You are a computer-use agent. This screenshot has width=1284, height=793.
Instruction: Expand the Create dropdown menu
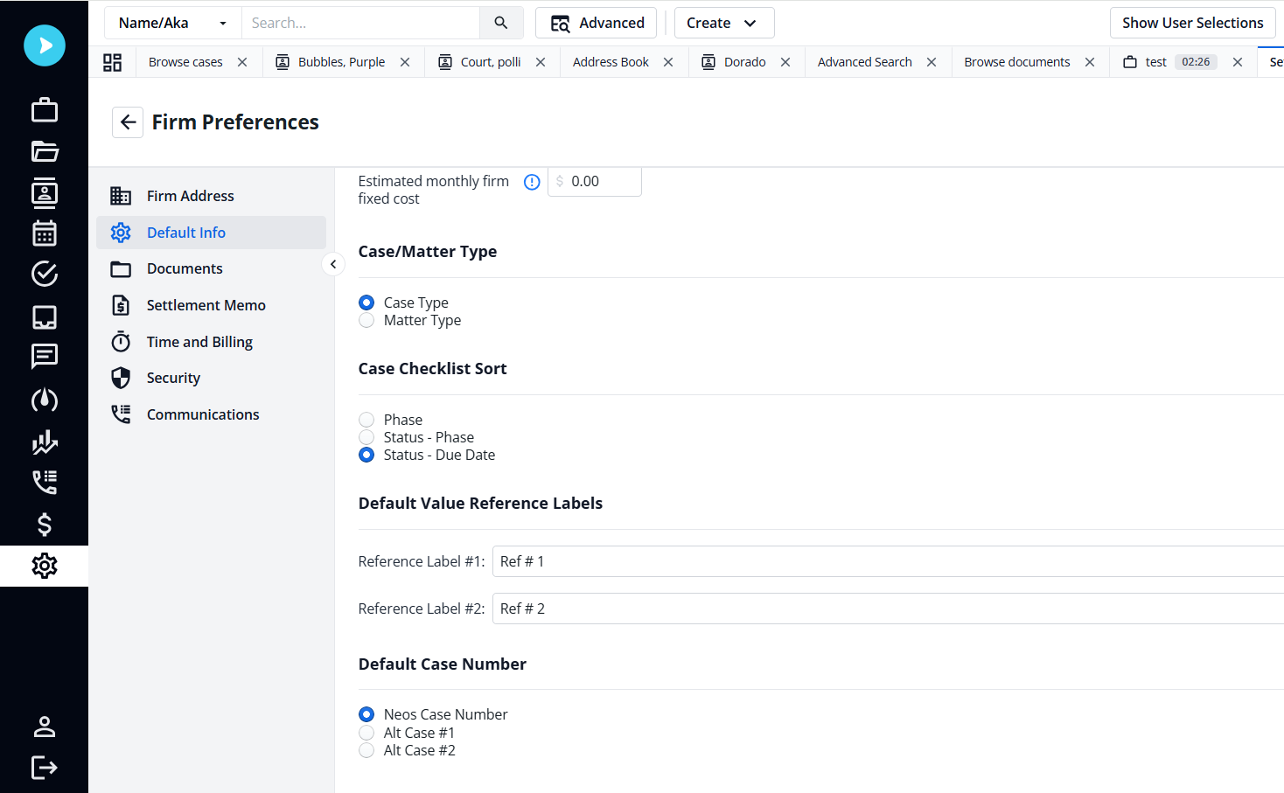click(x=723, y=23)
